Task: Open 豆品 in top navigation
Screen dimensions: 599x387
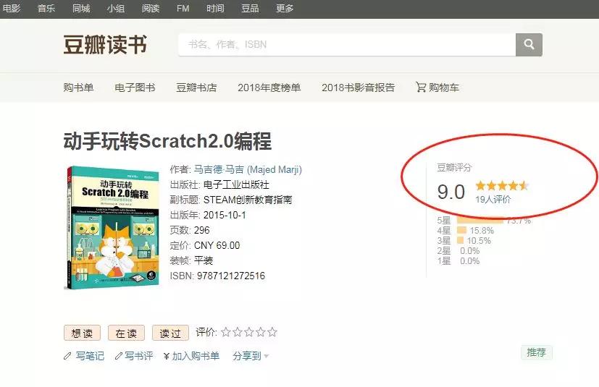Action: [250, 9]
